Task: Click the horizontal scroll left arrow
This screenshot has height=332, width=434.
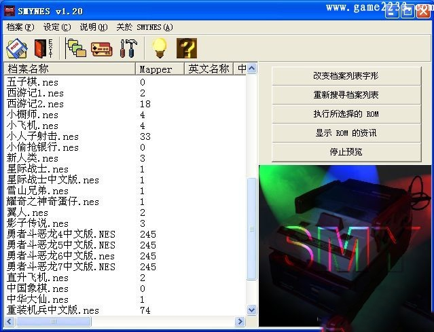Action: click(10, 322)
